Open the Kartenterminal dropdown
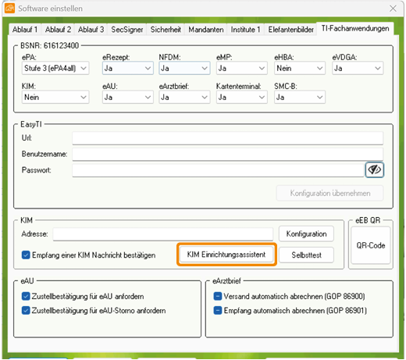406x360 pixels. pos(241,97)
